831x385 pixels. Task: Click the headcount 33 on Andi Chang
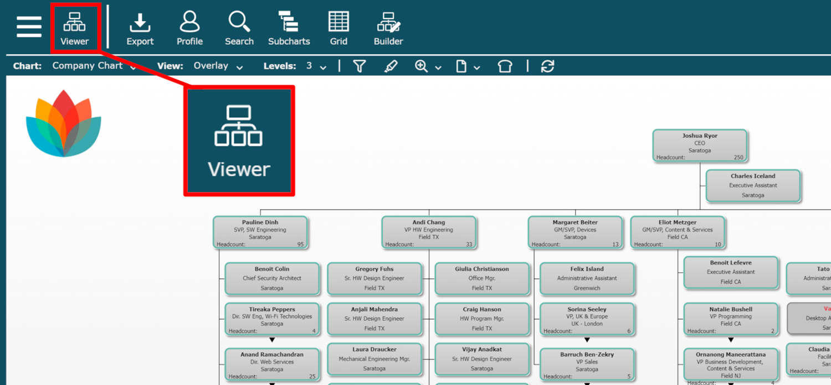coord(469,244)
